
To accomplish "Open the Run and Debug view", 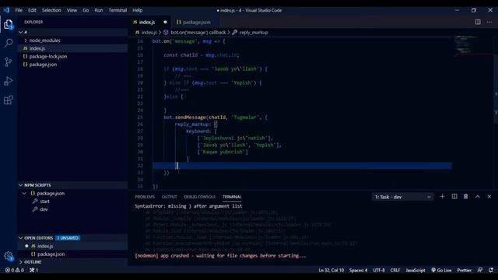I will click(x=9, y=81).
